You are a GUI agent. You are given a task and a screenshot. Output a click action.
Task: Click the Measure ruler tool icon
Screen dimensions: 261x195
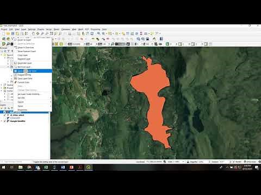click(x=146, y=34)
